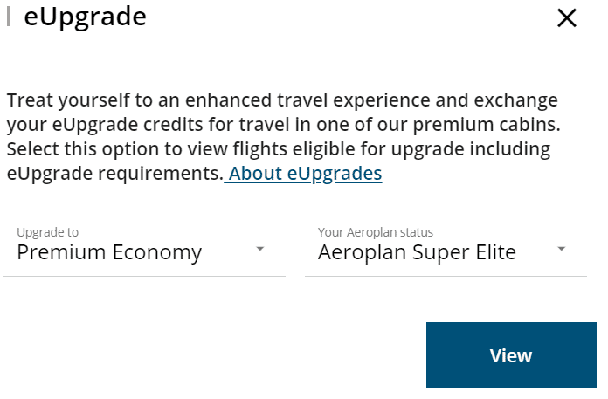
Task: Click the 'Your Aeroplan status' field label
Action: click(375, 232)
